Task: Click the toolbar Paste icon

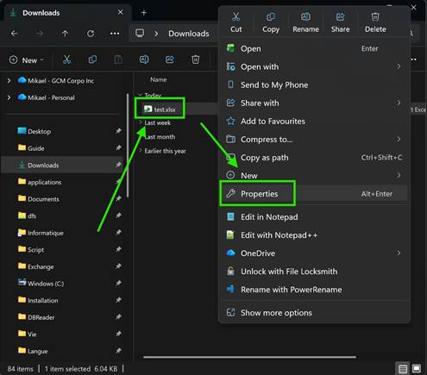Action: pyautogui.click(x=118, y=59)
